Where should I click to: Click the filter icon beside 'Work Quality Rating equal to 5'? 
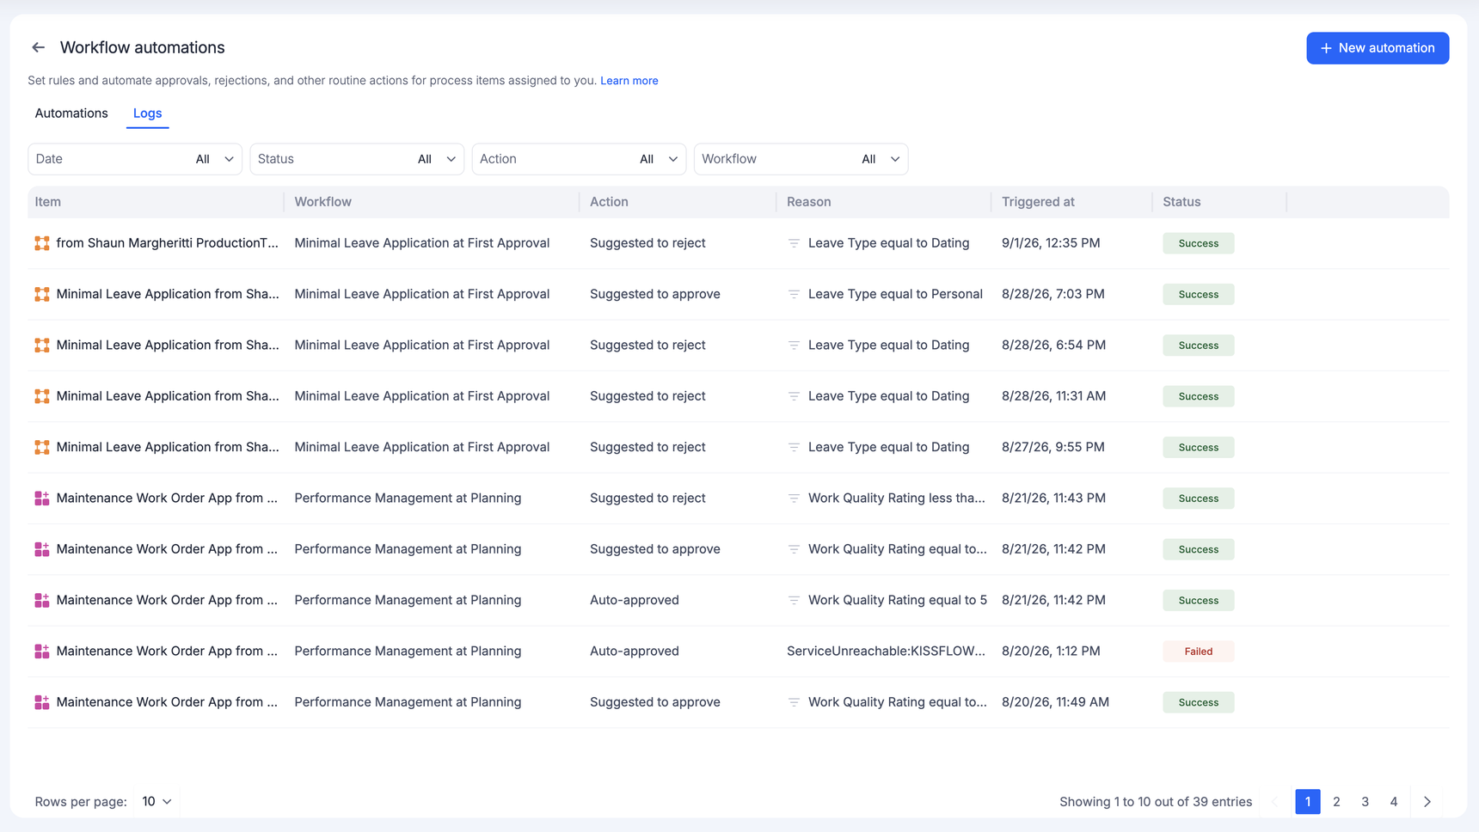pos(794,600)
